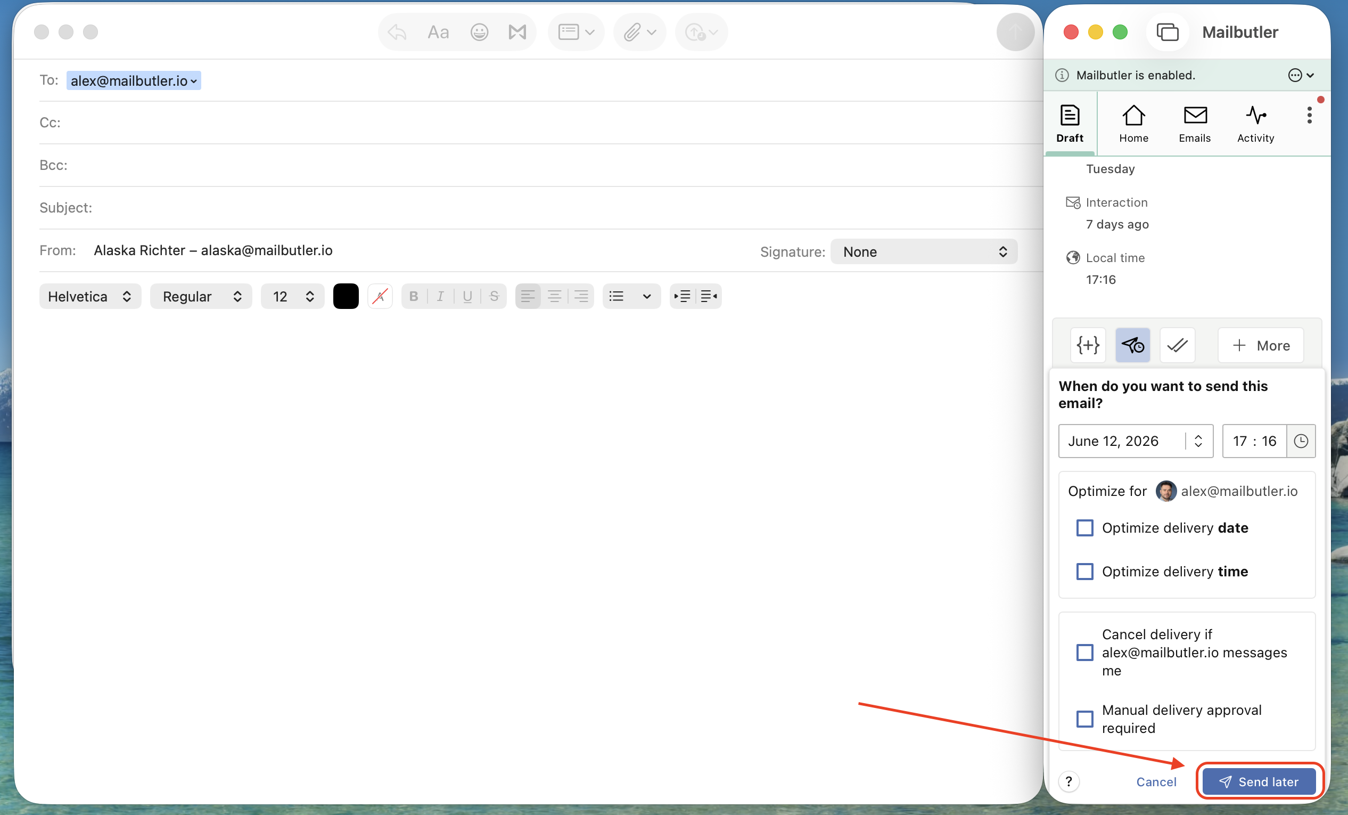The image size is (1348, 815).
Task: Toggle the Aa format bar icon
Action: point(438,32)
